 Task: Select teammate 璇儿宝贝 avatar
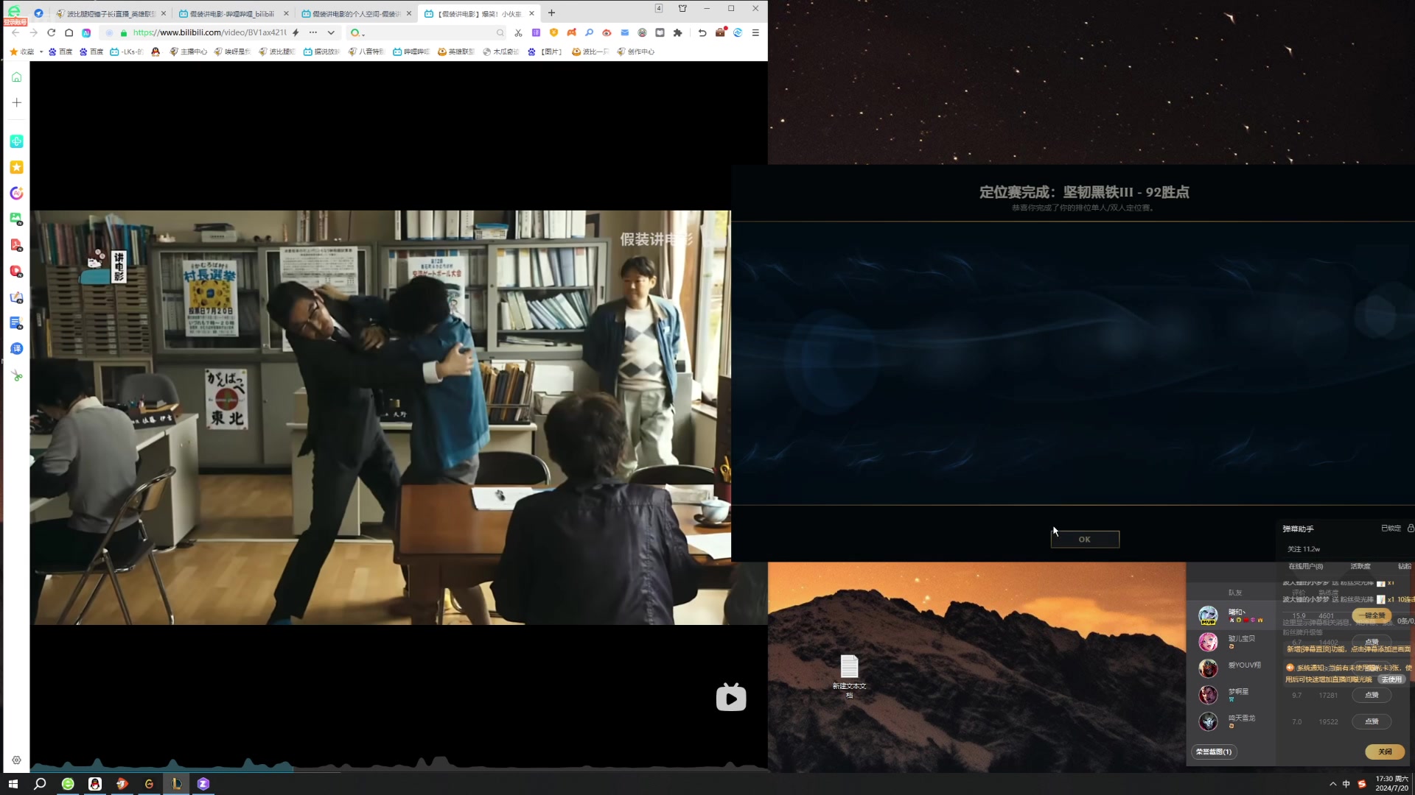(1208, 642)
